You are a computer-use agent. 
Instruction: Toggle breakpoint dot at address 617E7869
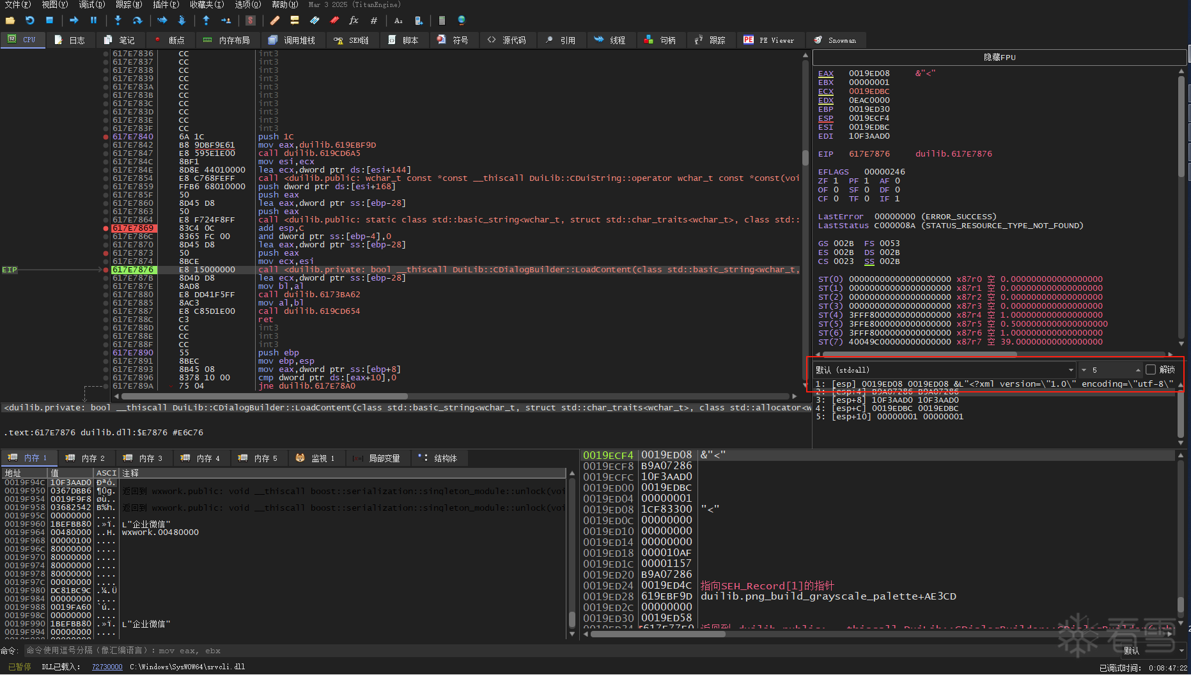[x=105, y=228]
